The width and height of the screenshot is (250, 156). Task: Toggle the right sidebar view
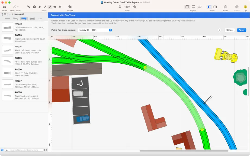pos(215,7)
